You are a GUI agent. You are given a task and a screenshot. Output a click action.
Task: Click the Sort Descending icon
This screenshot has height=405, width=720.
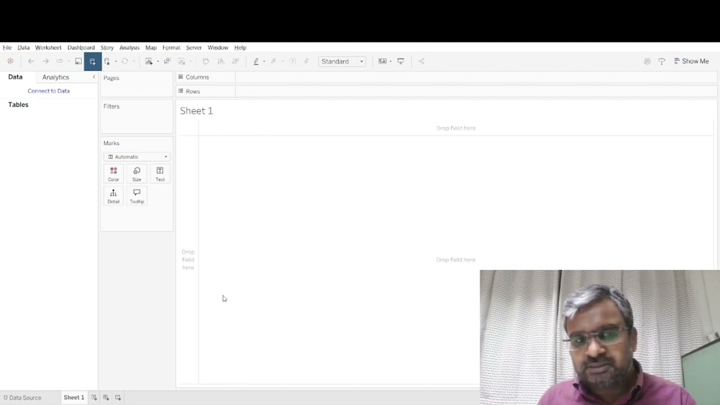click(235, 61)
